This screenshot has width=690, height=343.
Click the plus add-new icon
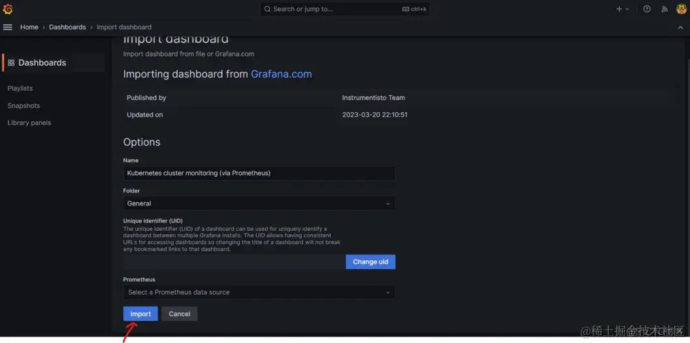coord(619,8)
